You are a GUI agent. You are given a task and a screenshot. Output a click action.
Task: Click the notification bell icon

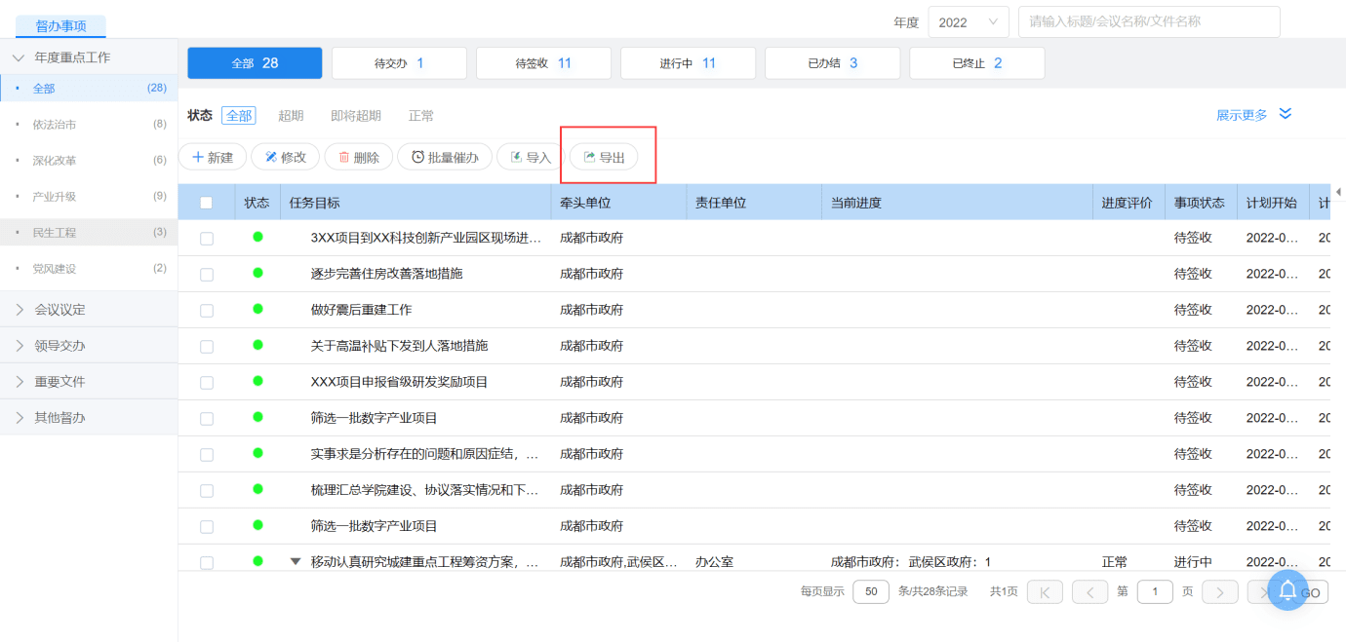[1287, 590]
